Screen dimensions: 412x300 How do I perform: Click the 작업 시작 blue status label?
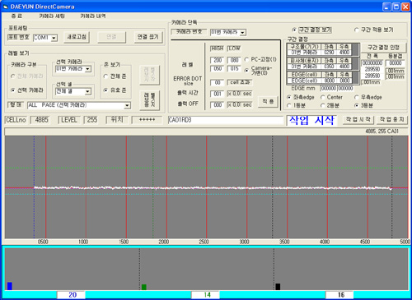(311, 120)
